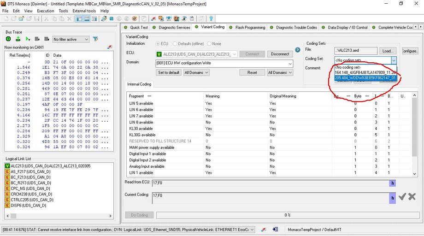Open the Domain '[001] ECU HW configuration Write' dropdown
Image resolution: width=424 pixels, height=236 pixels.
pyautogui.click(x=224, y=64)
